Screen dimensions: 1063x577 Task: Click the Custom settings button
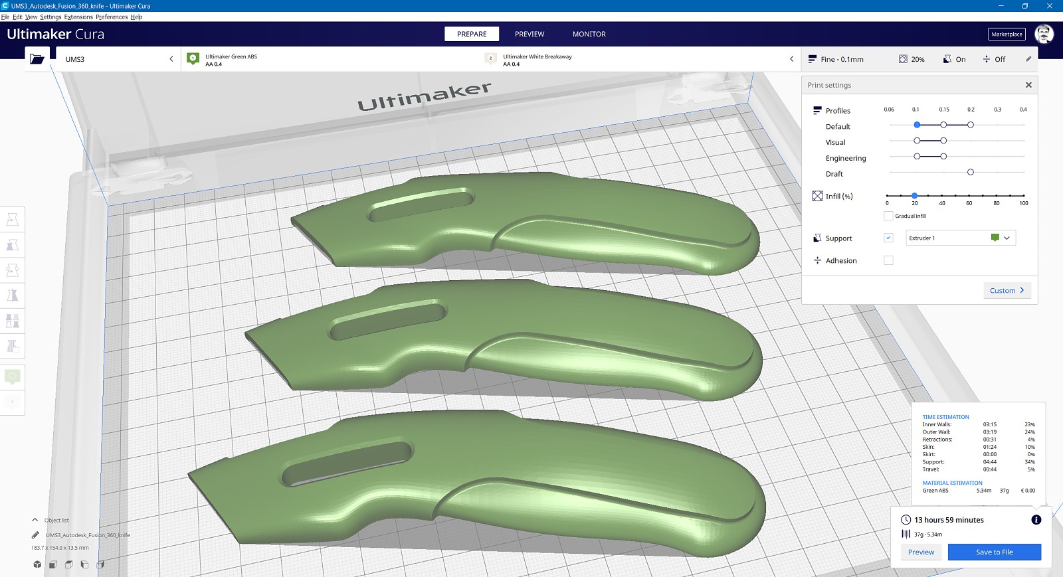1007,290
